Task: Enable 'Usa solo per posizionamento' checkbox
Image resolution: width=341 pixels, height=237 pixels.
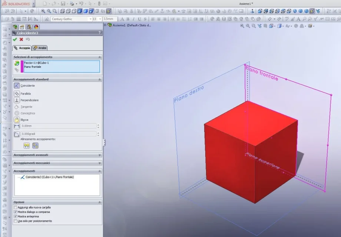Action: (x=16, y=221)
